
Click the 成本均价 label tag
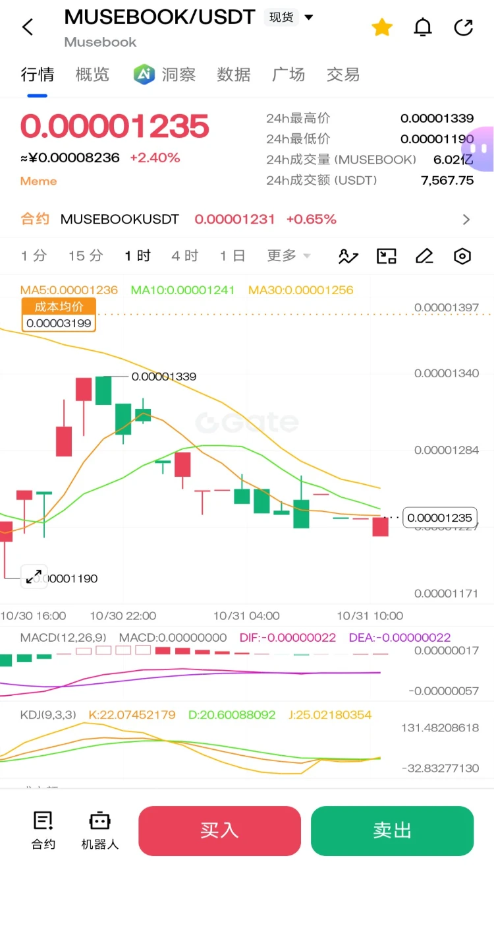(59, 307)
